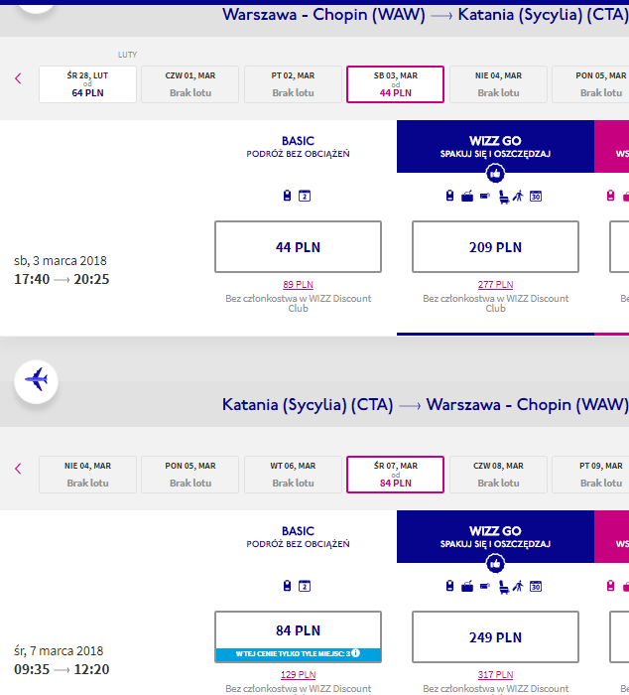Click the 89 PLN non-member price link
Viewport: 629px width, 695px height.
[x=298, y=285]
